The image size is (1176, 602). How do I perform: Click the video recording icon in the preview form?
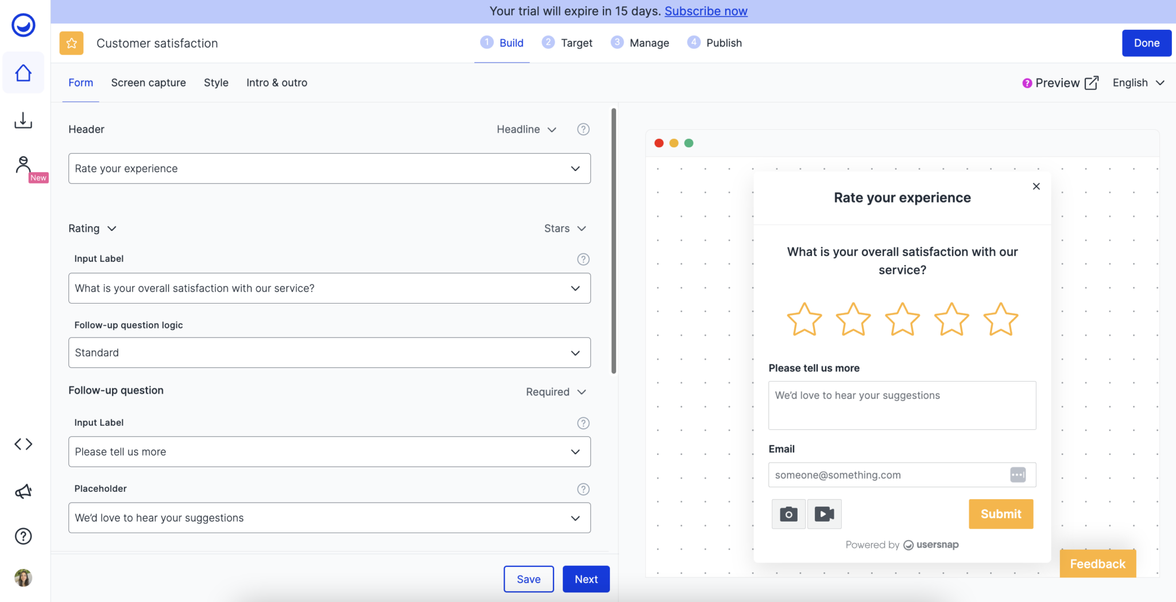(824, 514)
